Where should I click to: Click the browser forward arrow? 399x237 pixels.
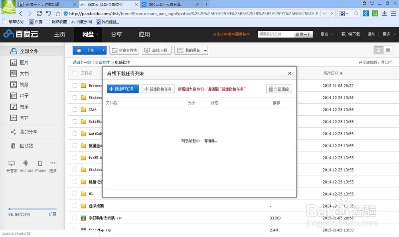30,14
